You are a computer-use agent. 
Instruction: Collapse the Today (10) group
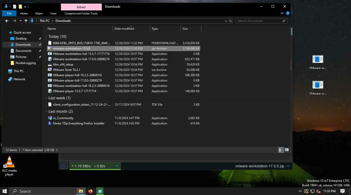pos(46,37)
